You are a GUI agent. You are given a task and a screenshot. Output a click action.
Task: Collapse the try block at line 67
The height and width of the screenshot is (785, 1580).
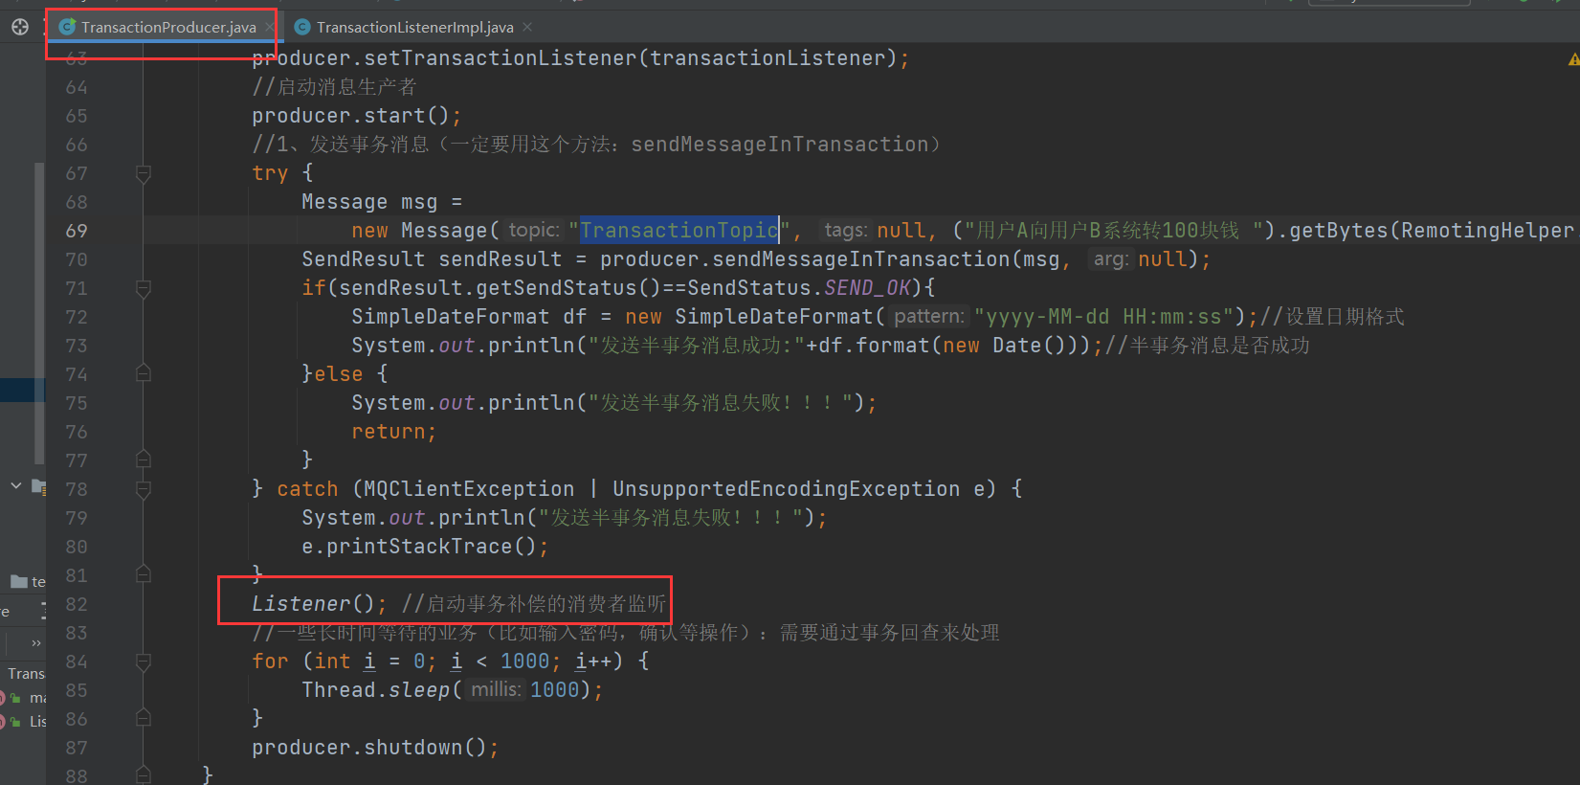click(x=144, y=173)
